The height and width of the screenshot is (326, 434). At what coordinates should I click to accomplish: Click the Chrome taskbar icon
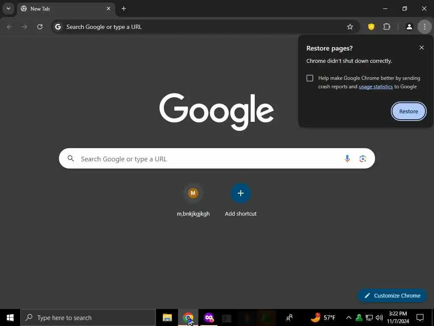click(x=188, y=318)
